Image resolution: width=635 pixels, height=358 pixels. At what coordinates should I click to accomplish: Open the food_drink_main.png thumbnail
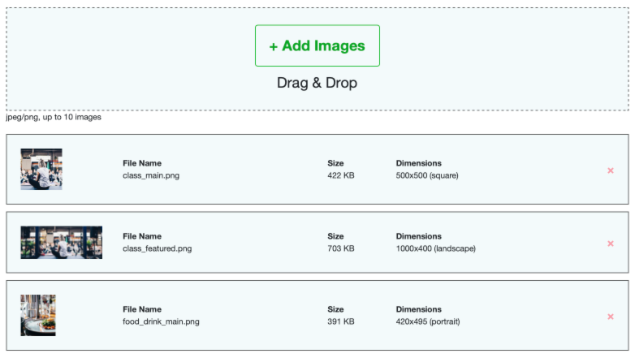point(38,316)
